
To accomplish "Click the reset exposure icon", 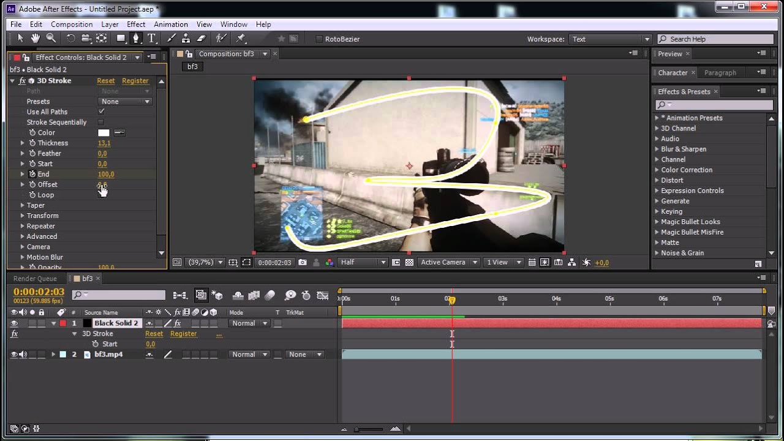I will click(586, 262).
